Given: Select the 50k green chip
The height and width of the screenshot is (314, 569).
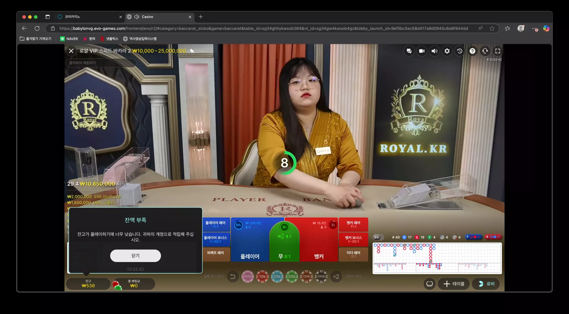Looking at the screenshot, I should click(292, 276).
